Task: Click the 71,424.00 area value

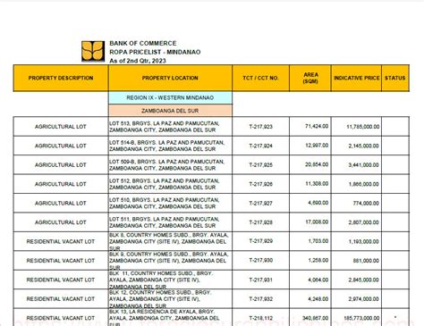Action: tap(317, 126)
